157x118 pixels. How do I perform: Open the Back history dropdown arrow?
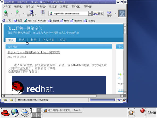coord(12,13)
